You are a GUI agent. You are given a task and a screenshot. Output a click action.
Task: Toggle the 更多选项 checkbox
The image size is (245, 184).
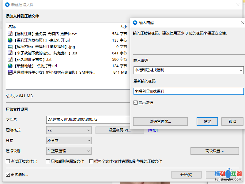tap(8, 175)
